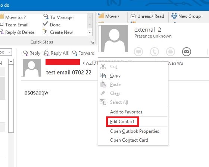Start instant message from contact card
Screen dimensions: 209x167
click(138, 52)
